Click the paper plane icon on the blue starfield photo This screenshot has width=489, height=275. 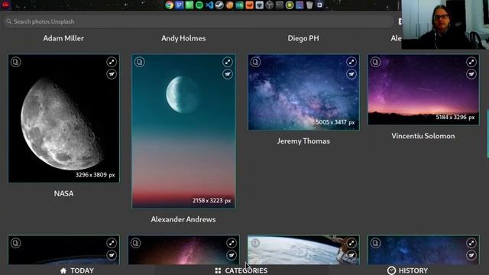(x=471, y=255)
